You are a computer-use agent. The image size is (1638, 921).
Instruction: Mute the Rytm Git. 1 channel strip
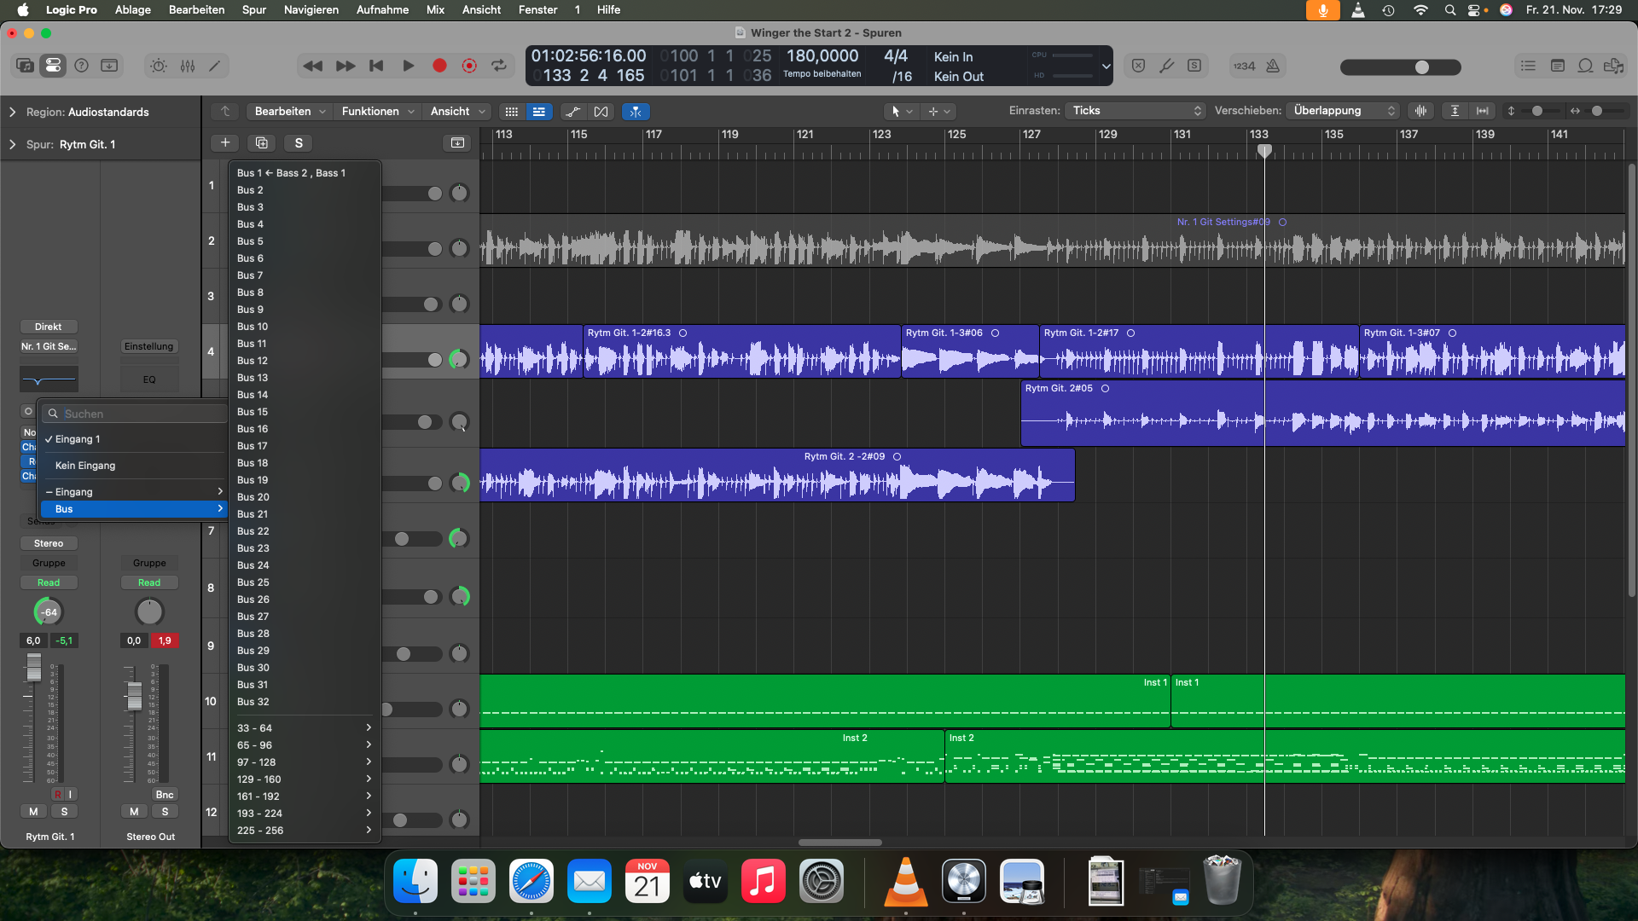(33, 812)
